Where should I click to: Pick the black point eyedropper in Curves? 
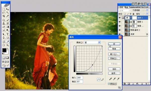tap(110, 79)
